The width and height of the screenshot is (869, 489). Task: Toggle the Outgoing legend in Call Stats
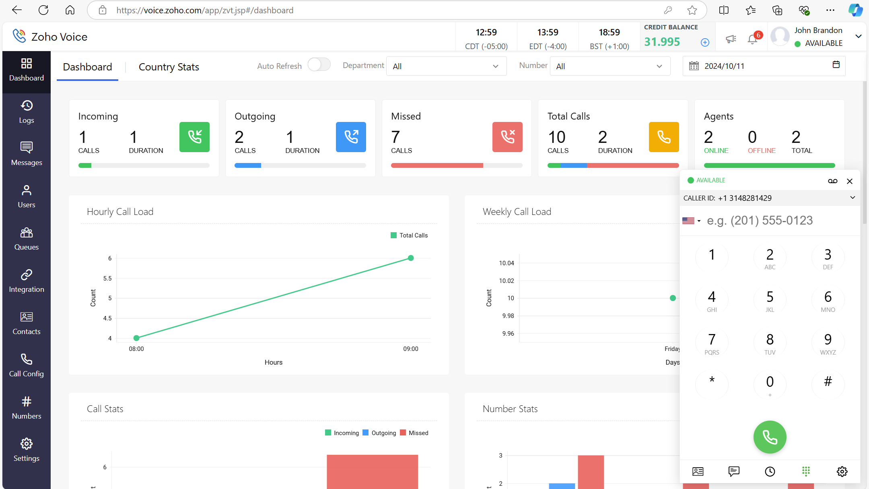[x=379, y=433]
